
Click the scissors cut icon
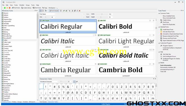click(x=72, y=11)
